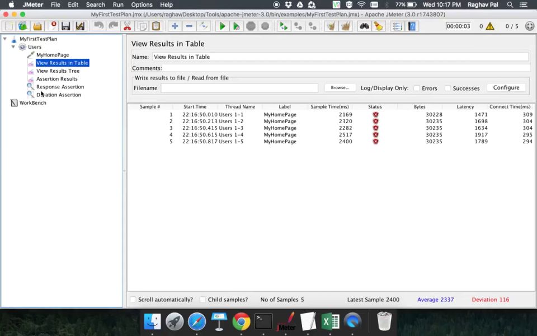The width and height of the screenshot is (537, 336).
Task: Start test with no pauses icon
Action: click(236, 26)
